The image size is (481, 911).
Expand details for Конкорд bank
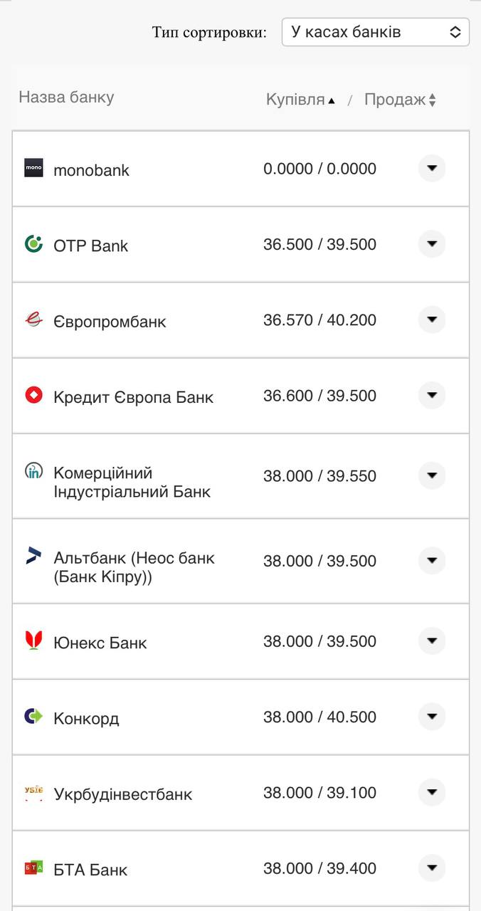point(432,717)
